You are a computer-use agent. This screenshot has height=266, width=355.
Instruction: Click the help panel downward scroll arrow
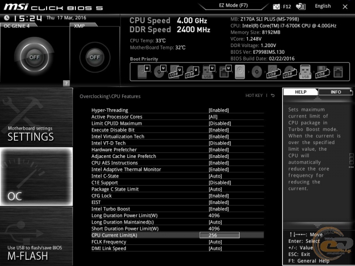point(317,226)
